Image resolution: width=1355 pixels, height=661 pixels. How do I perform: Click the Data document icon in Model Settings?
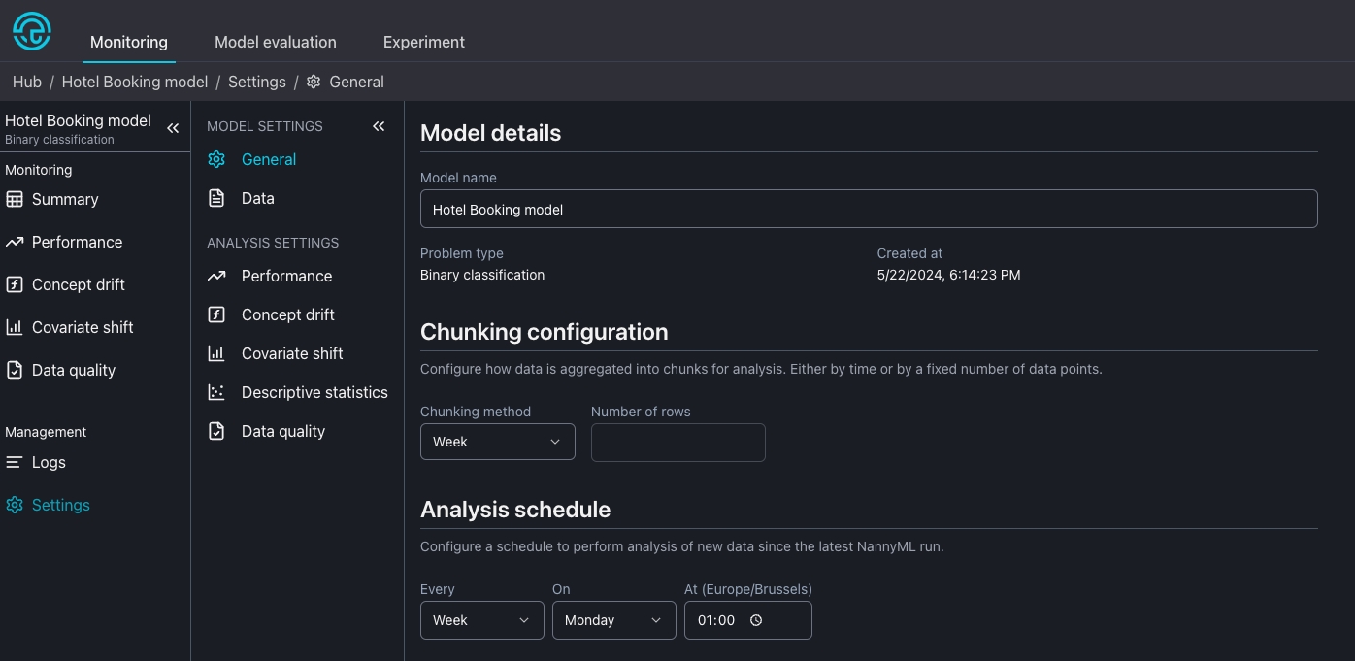pyautogui.click(x=216, y=198)
